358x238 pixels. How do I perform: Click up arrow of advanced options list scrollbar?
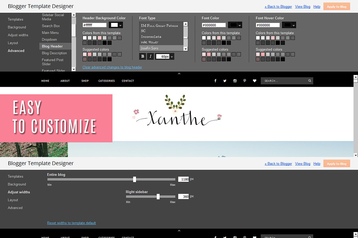(74, 15)
